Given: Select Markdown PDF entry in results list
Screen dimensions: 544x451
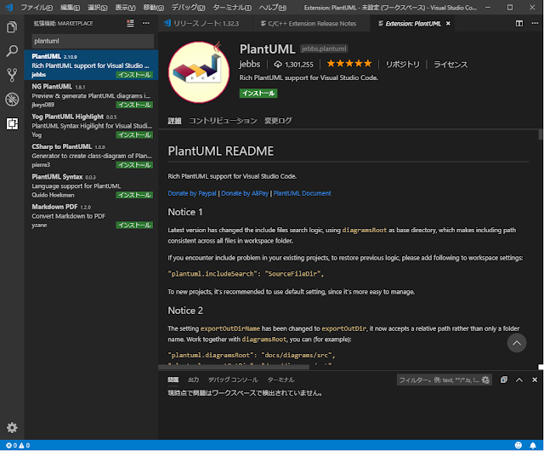Looking at the screenshot, I should point(91,215).
